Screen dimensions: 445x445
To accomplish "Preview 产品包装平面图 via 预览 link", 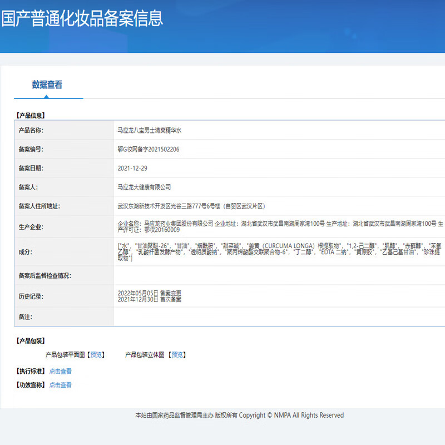I will (x=96, y=355).
